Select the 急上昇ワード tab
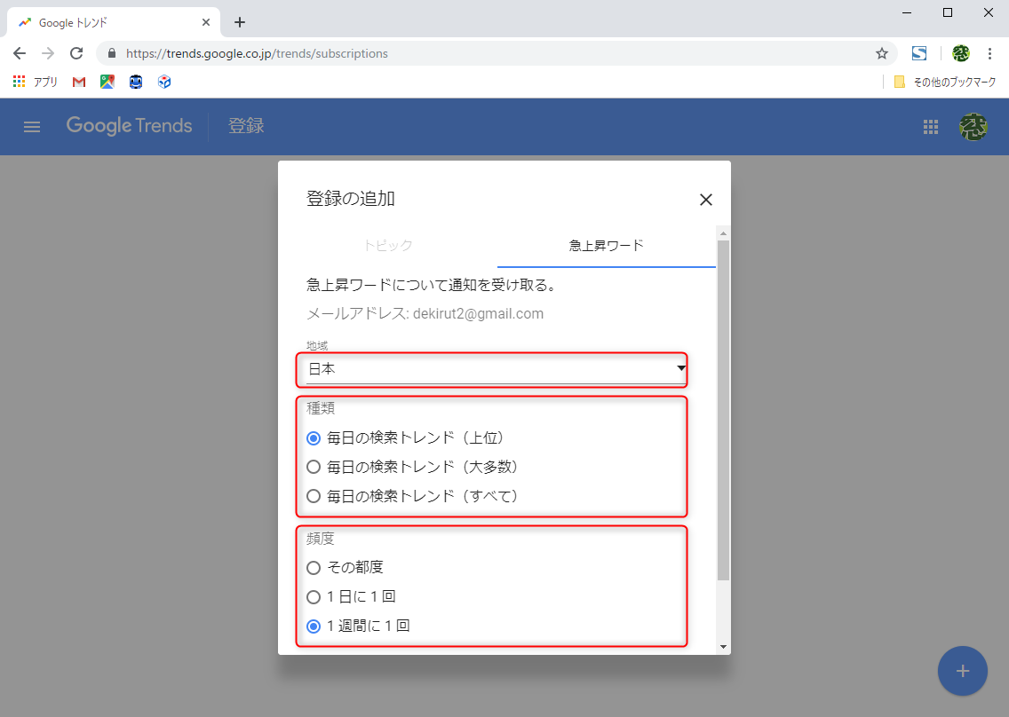 606,245
